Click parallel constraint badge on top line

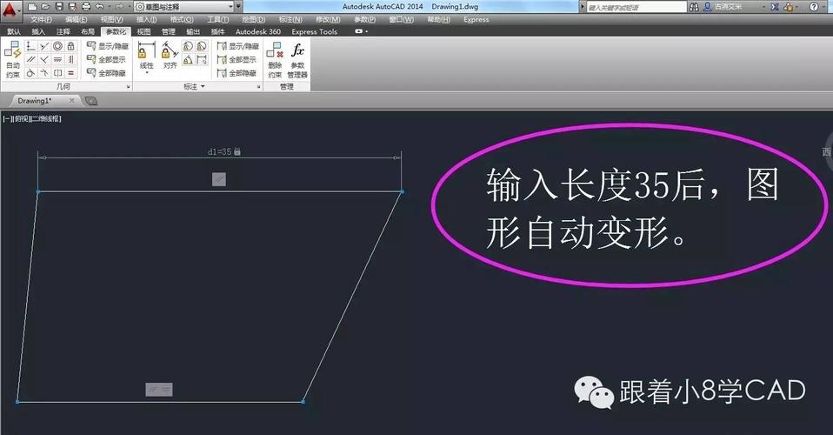(219, 179)
